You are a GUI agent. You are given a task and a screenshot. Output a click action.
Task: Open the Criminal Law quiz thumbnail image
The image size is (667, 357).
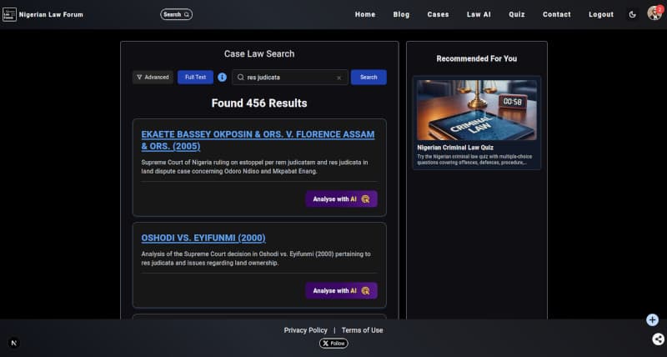pyautogui.click(x=476, y=110)
